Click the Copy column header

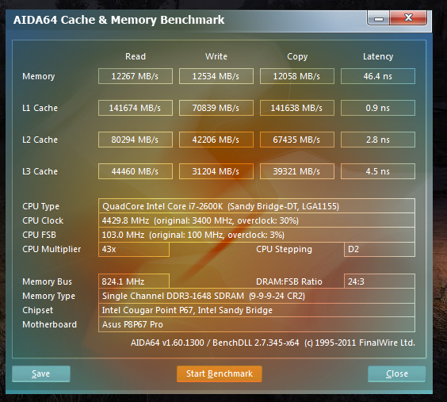pos(297,56)
